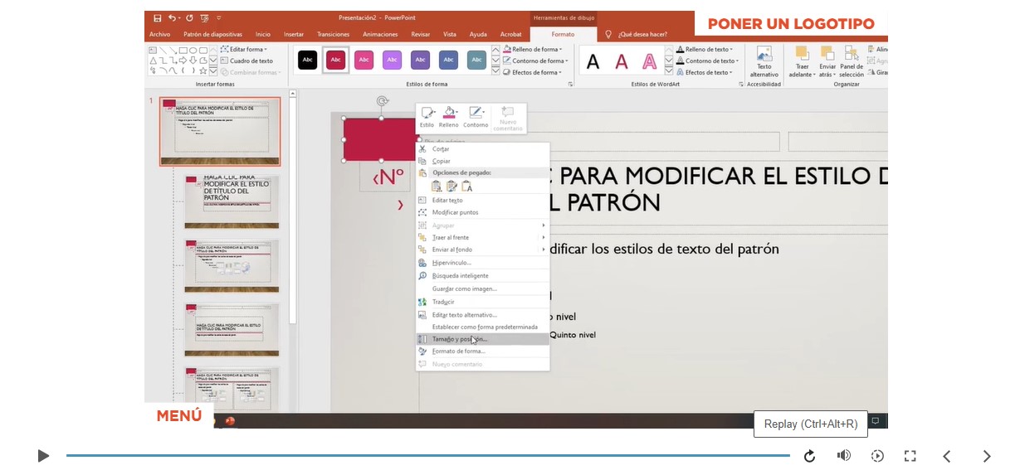
Task: Switch to the Insertar ribbon tab
Action: point(293,34)
